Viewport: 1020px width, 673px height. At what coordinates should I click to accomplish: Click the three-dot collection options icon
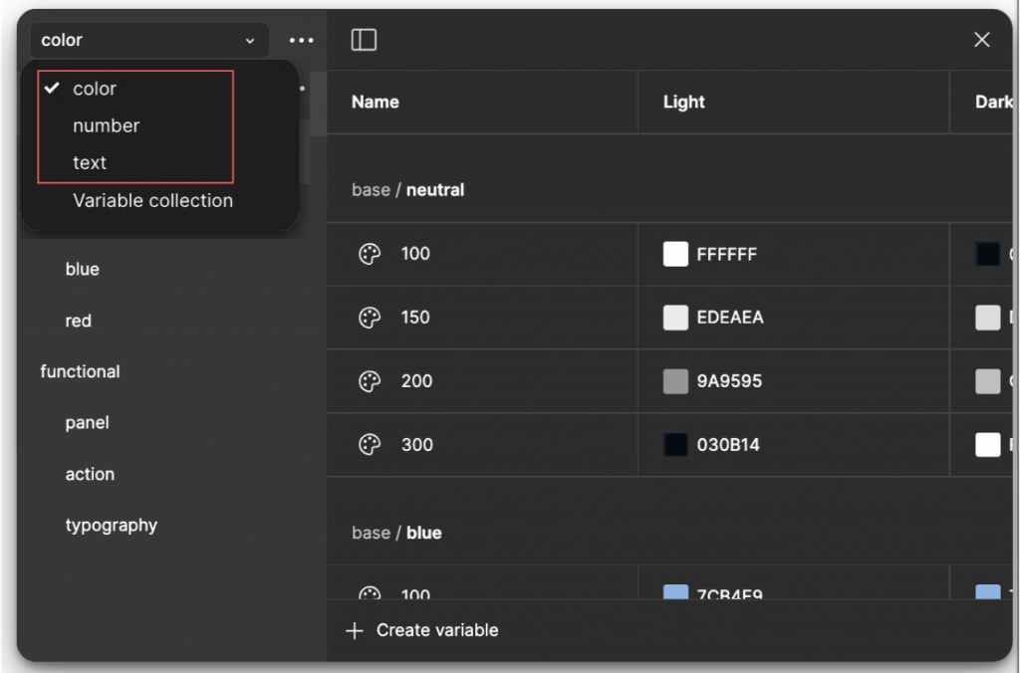point(301,41)
